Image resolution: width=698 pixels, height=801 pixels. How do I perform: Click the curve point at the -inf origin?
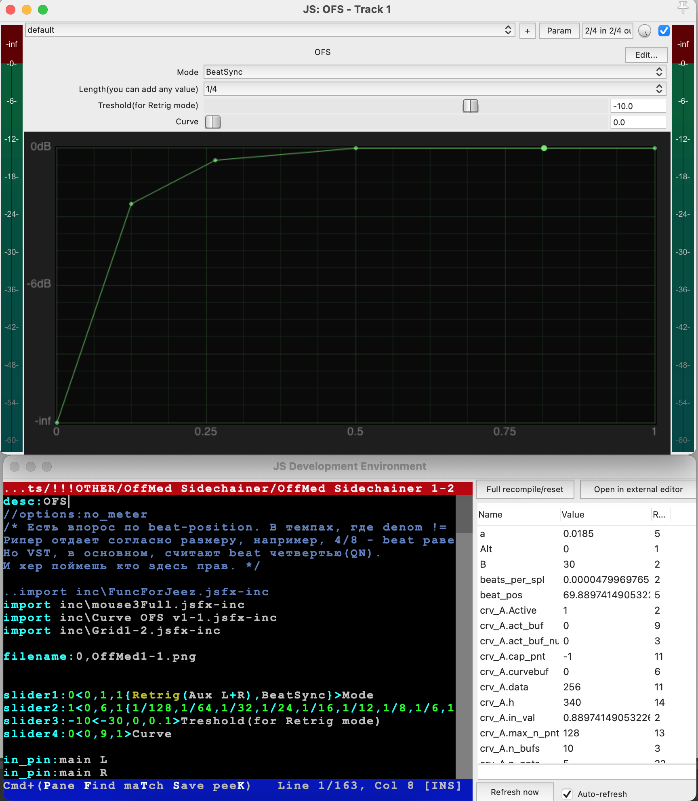click(57, 422)
